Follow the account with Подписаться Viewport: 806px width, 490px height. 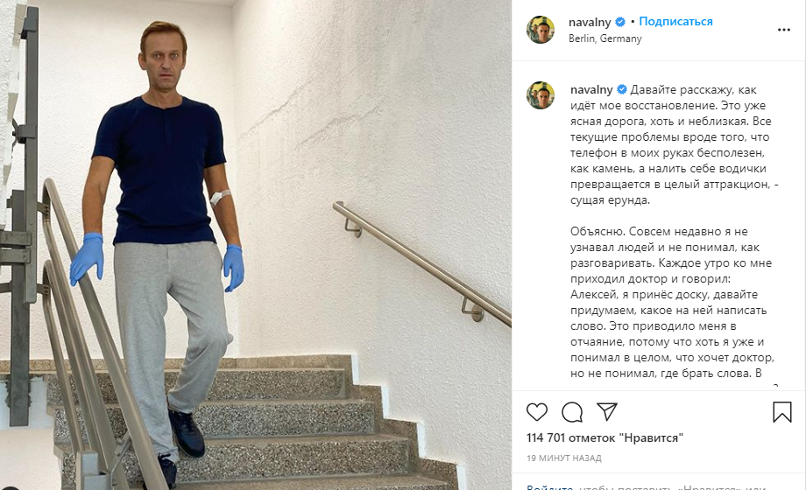pos(675,22)
